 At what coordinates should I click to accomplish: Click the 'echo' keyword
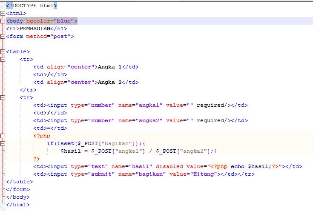coord(238,166)
